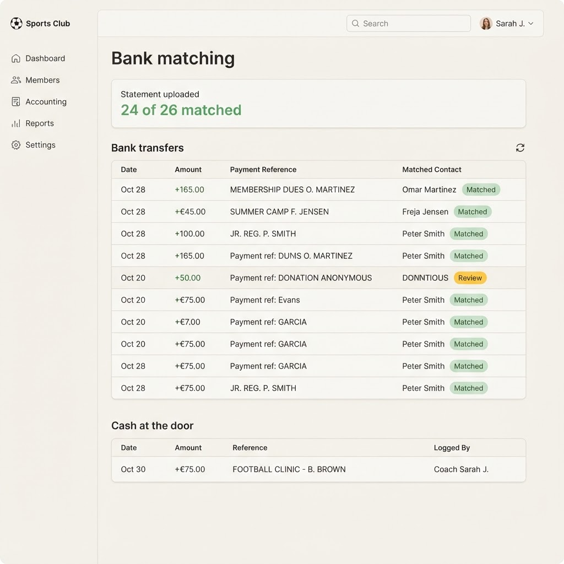Click the gear icon beside Settings
The height and width of the screenshot is (564, 564).
pos(16,145)
